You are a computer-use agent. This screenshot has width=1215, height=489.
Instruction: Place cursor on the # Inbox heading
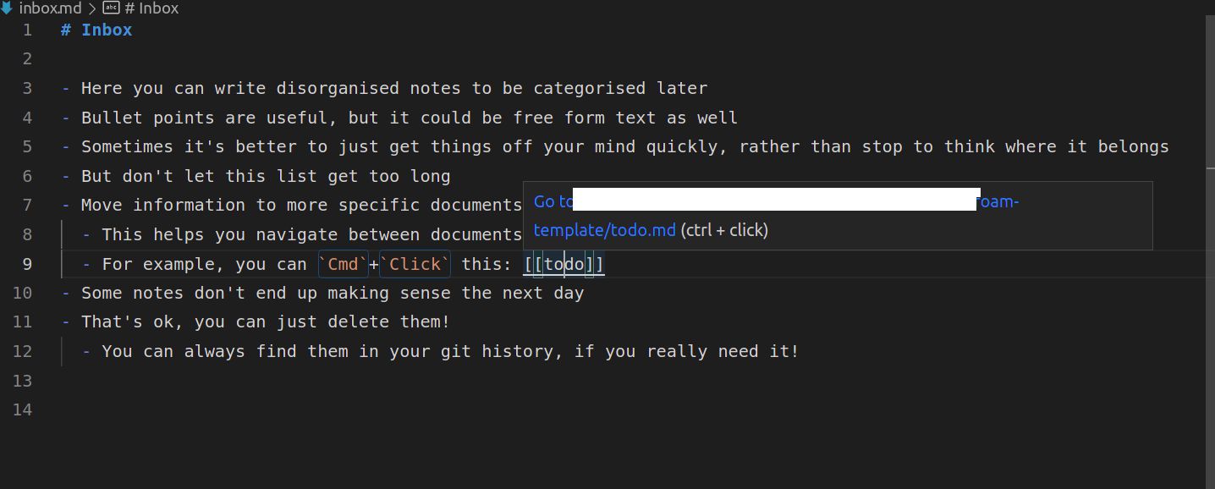[x=96, y=30]
